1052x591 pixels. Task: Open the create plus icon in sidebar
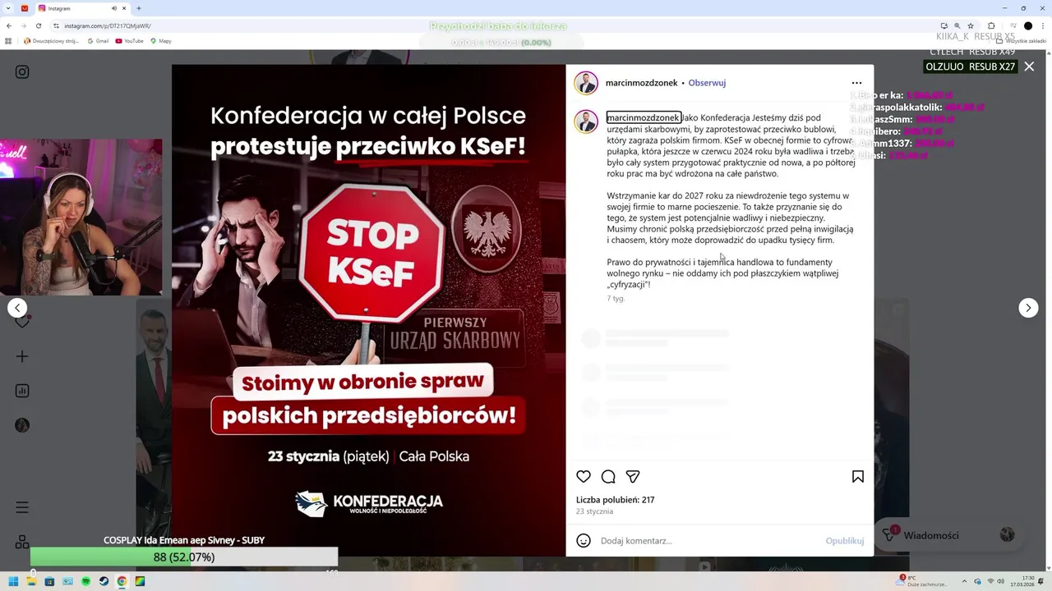(22, 356)
